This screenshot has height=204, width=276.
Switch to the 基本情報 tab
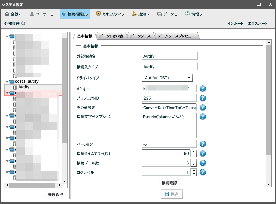[85, 36]
